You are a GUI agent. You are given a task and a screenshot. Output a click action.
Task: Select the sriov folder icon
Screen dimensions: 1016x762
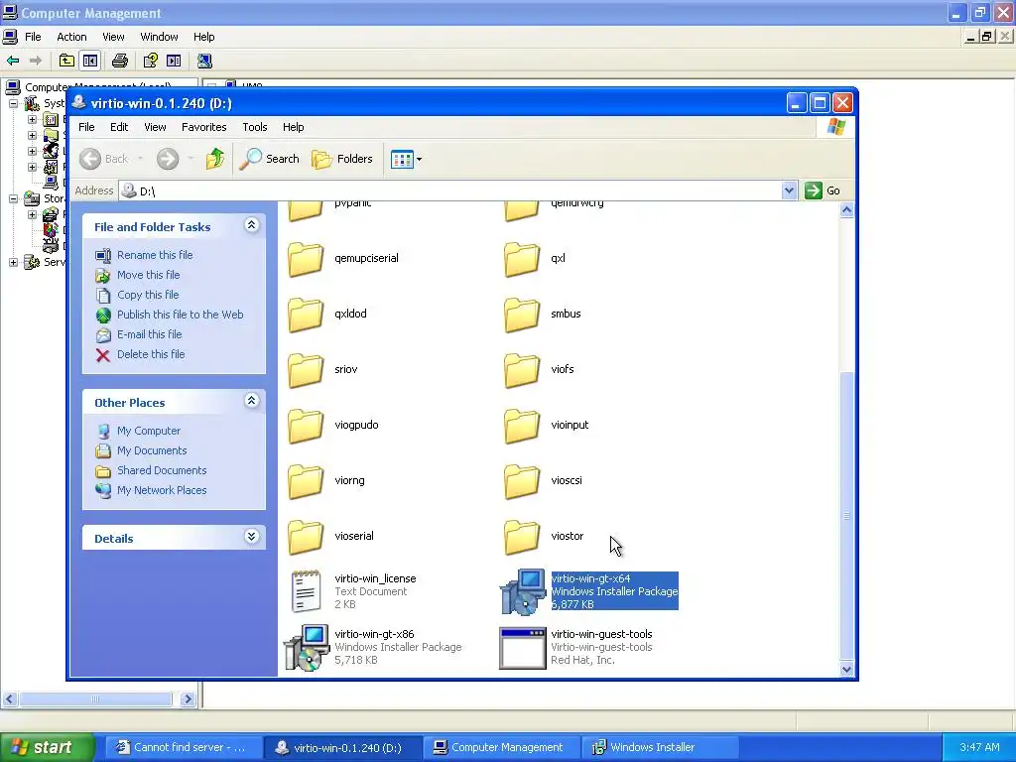[306, 371]
